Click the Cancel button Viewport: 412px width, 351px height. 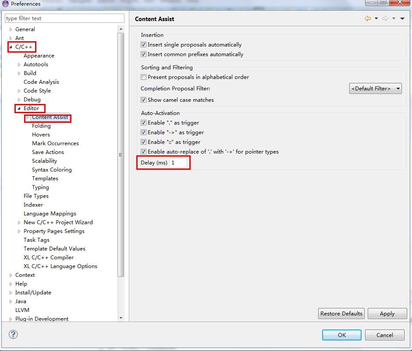[385, 335]
